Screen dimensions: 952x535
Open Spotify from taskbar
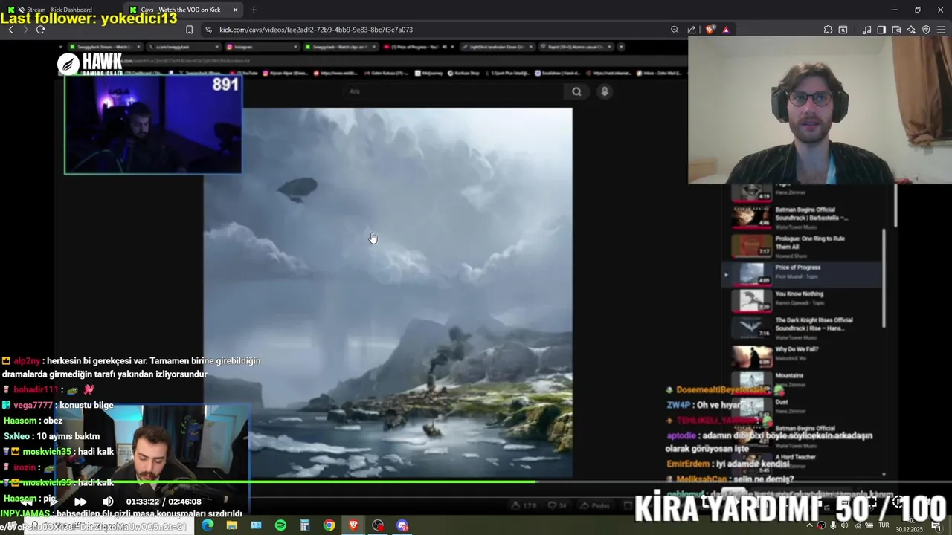click(280, 525)
